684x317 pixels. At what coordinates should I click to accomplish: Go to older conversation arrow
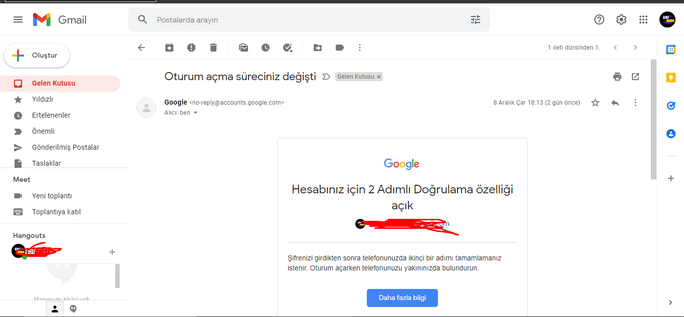coord(635,48)
